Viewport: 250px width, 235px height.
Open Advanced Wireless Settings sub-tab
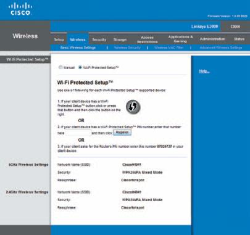pos(221,47)
